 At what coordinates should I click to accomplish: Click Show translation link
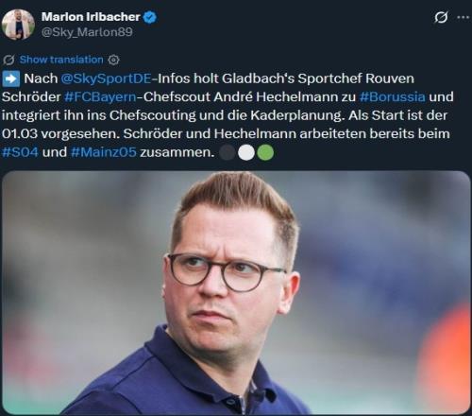(61, 60)
